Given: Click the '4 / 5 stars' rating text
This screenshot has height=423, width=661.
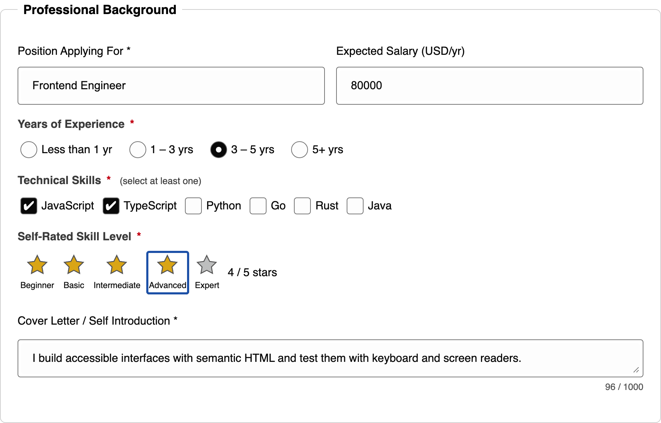Looking at the screenshot, I should (x=252, y=273).
